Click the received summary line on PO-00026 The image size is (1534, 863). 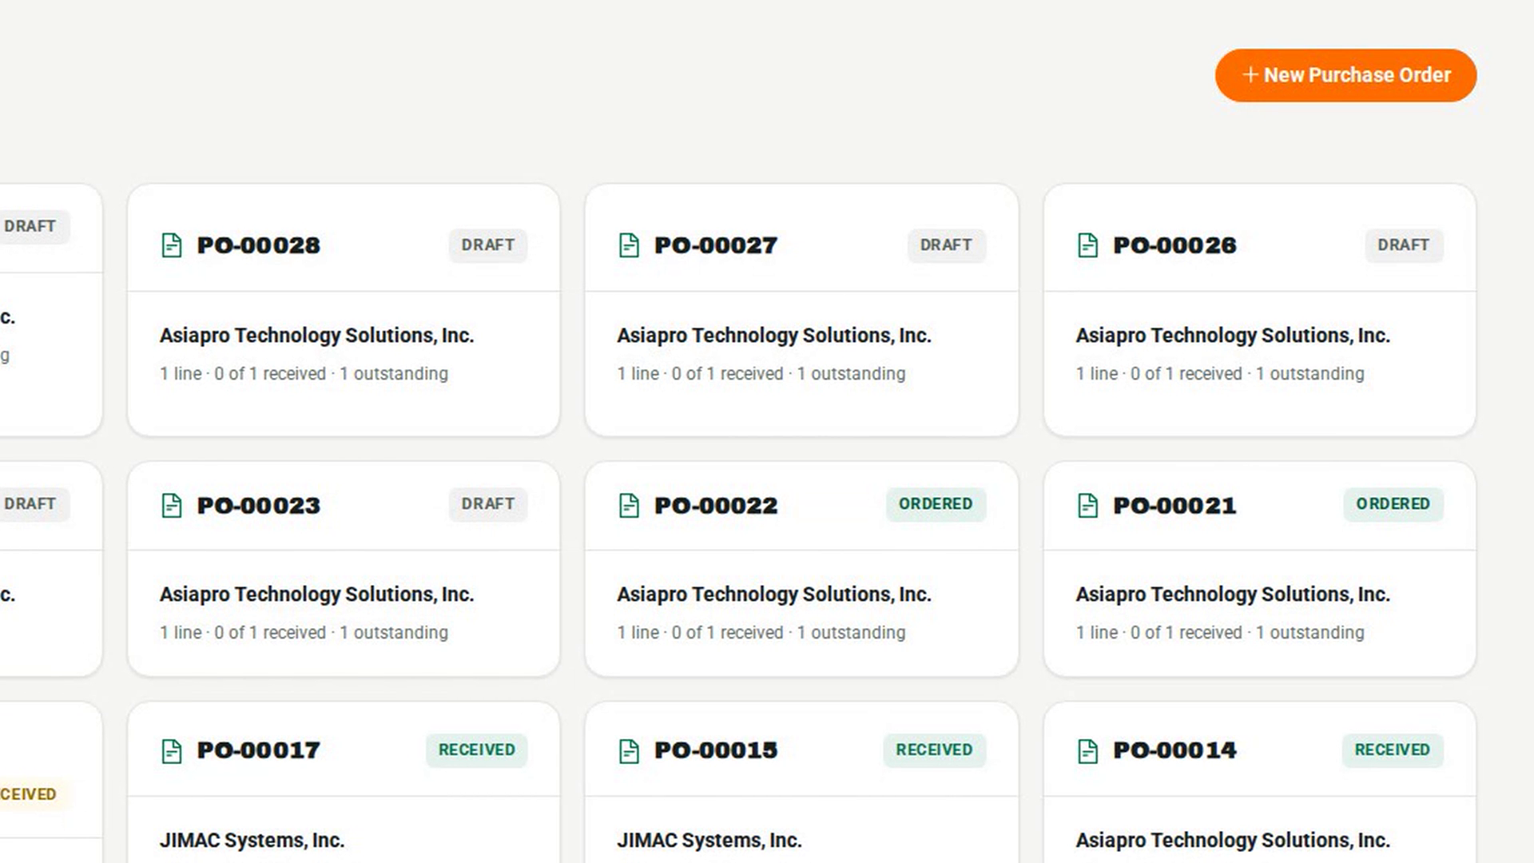(1220, 374)
